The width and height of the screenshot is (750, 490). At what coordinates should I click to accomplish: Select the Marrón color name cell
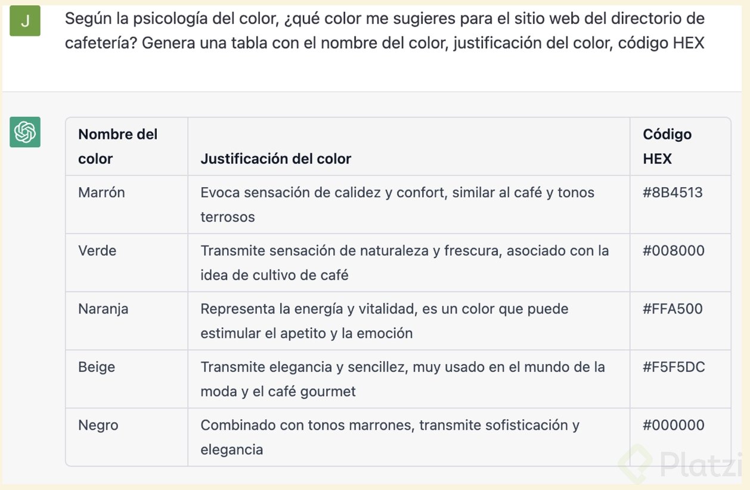(101, 193)
